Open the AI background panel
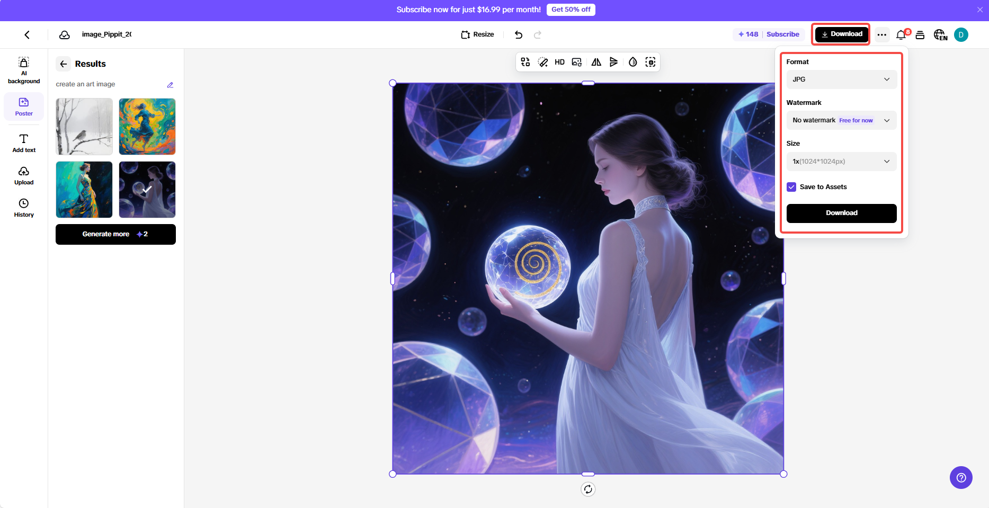The height and width of the screenshot is (508, 989). tap(24, 70)
